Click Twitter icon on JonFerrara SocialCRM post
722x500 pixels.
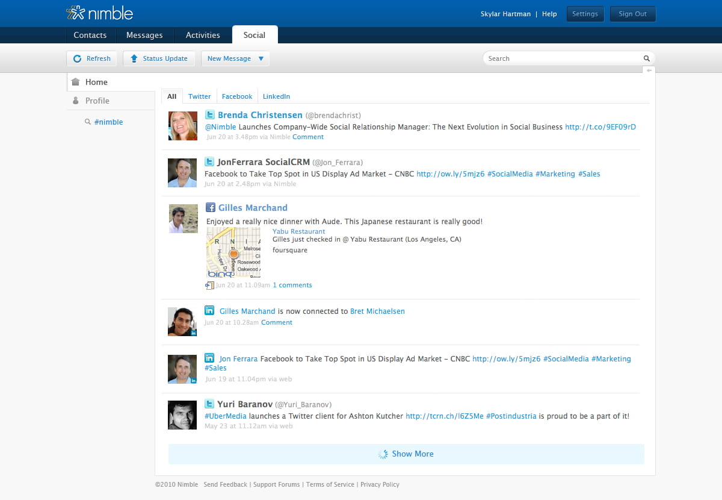click(209, 161)
